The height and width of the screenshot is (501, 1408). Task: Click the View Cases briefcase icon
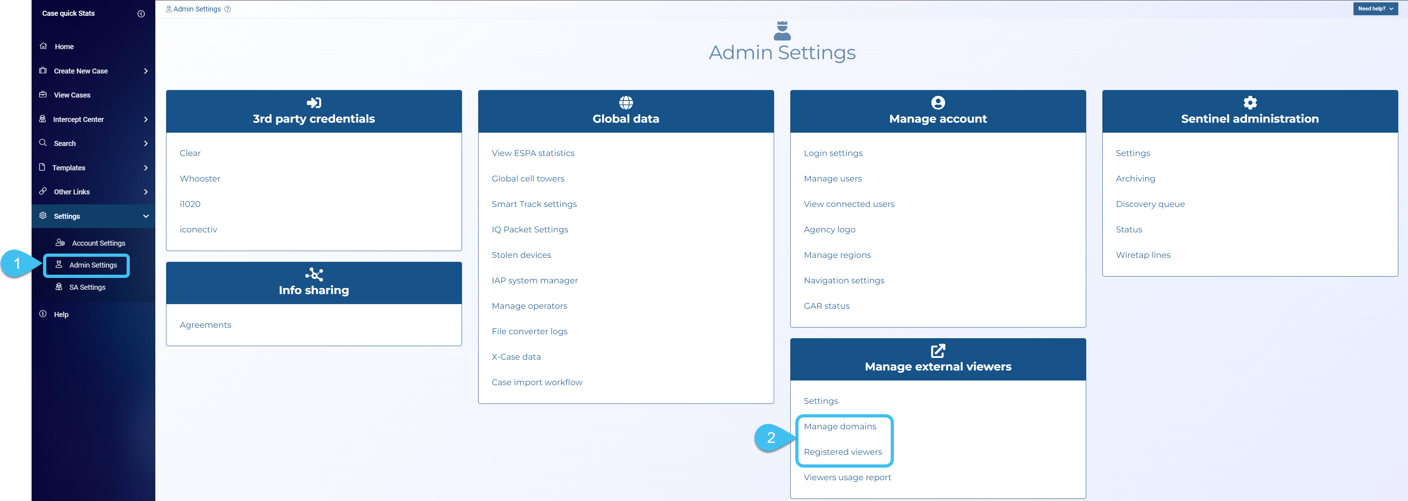(x=43, y=95)
